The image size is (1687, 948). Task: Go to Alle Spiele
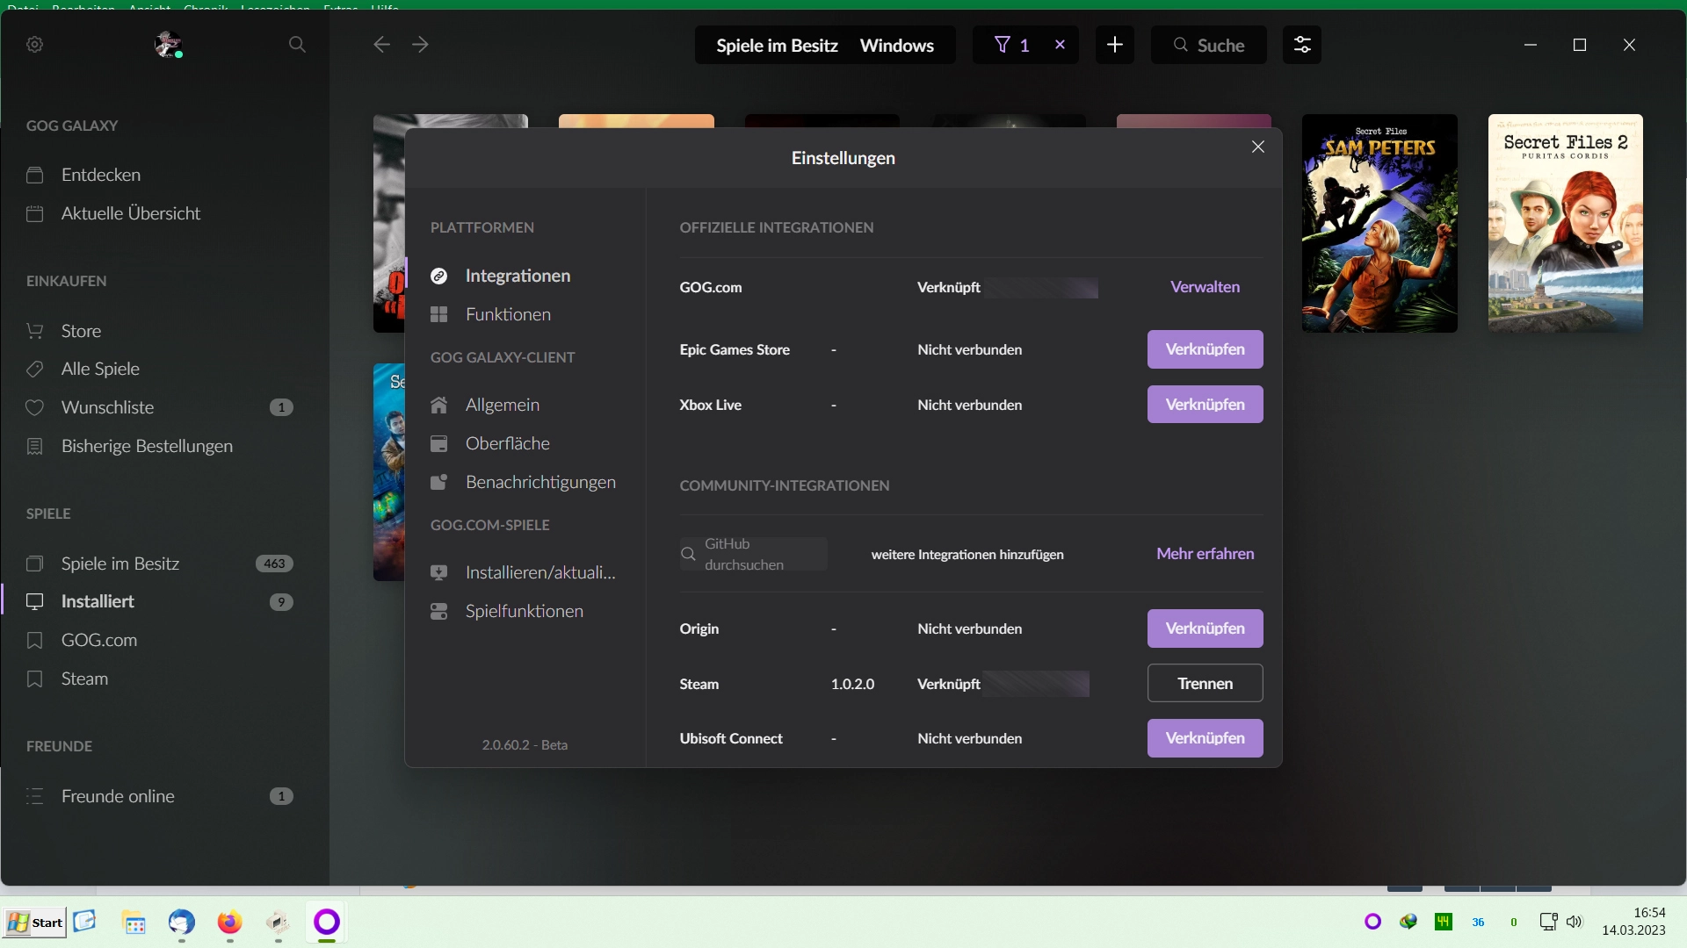pos(100,369)
